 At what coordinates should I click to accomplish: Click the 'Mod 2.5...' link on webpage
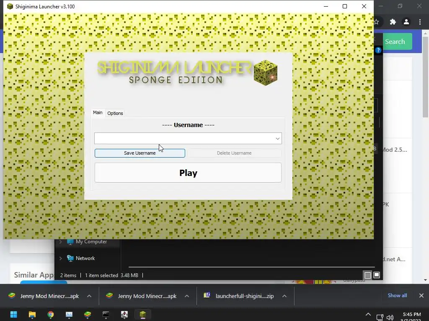(395, 150)
